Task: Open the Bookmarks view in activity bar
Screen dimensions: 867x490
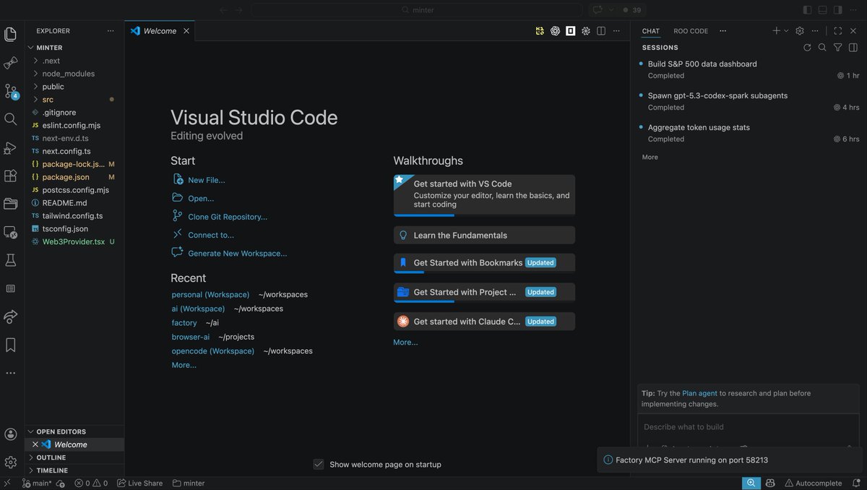Action: point(11,345)
